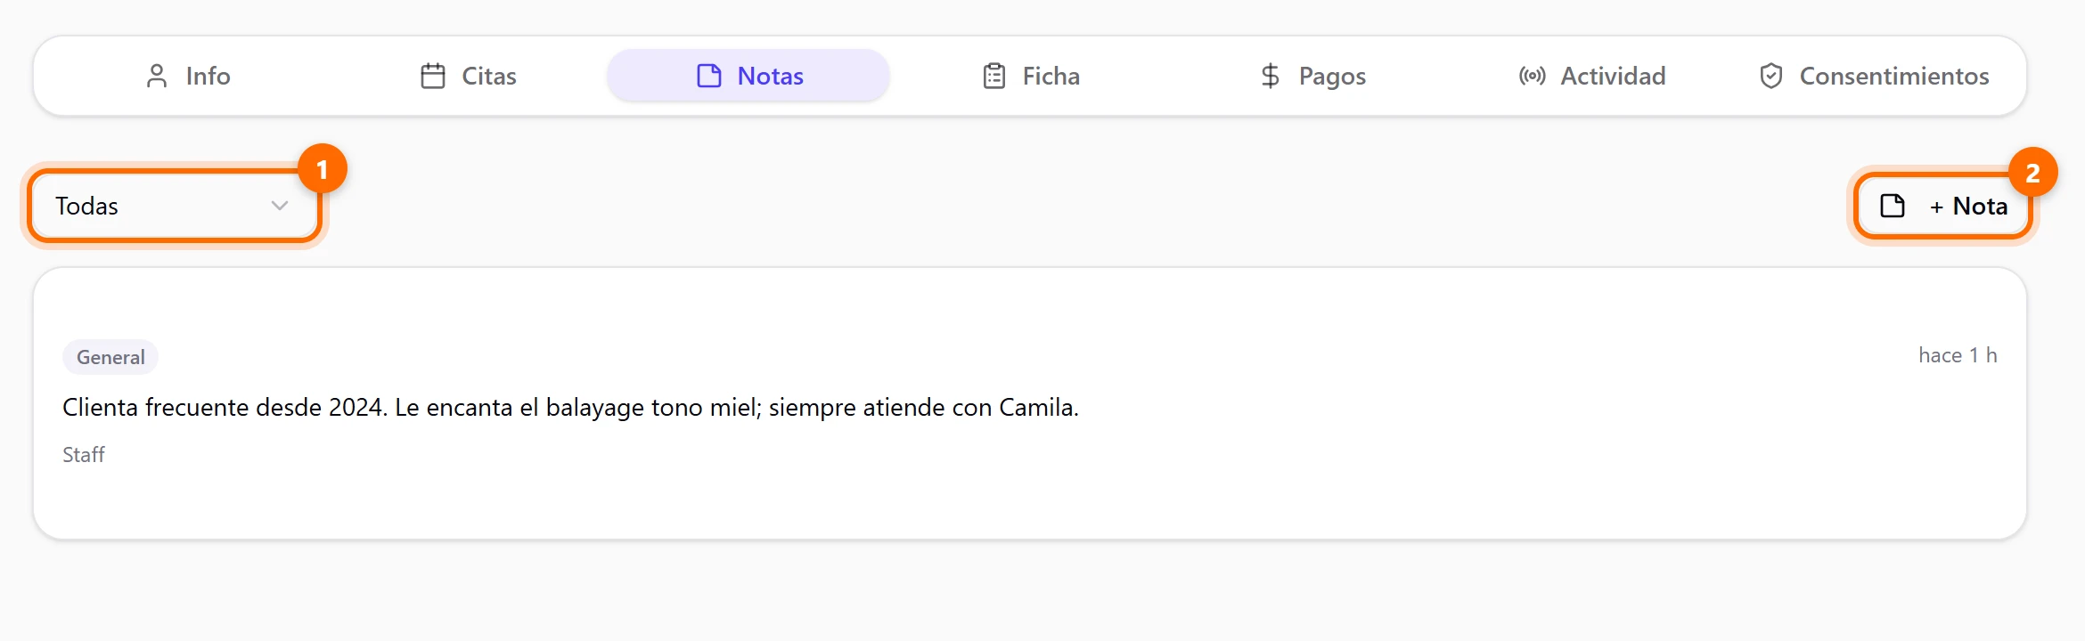The height and width of the screenshot is (641, 2085).
Task: Click the 'hace 1 h' timestamp
Action: pos(1958,355)
